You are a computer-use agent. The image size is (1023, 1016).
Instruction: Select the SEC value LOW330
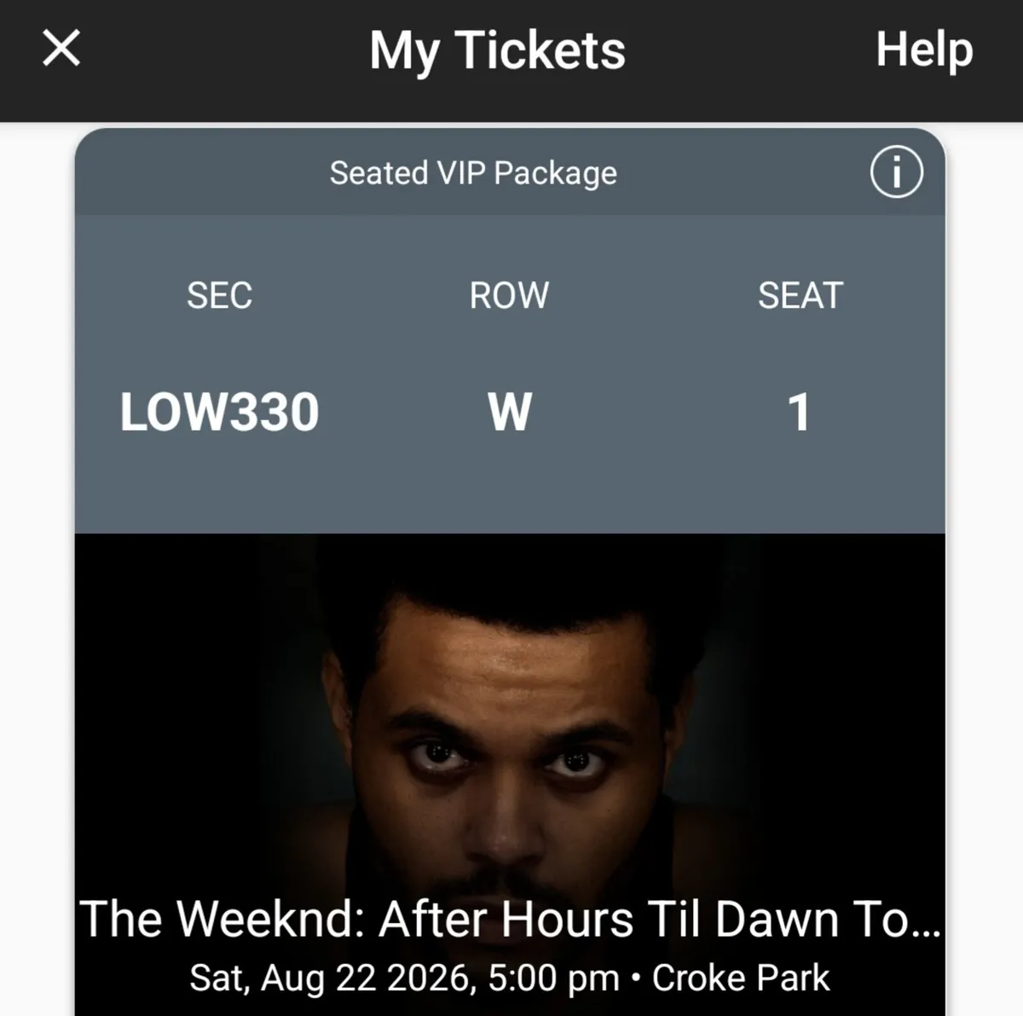(x=219, y=412)
